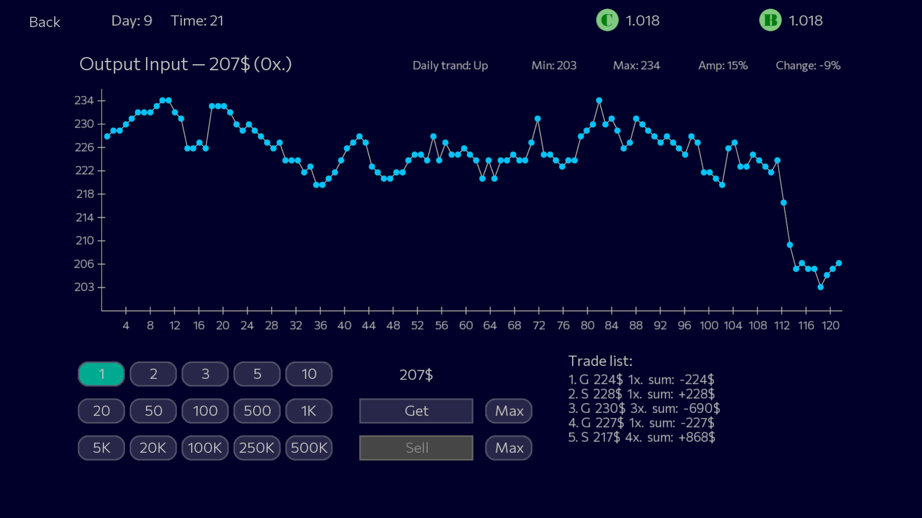922x518 pixels.
Task: Switch quantity to 1K
Action: [309, 411]
